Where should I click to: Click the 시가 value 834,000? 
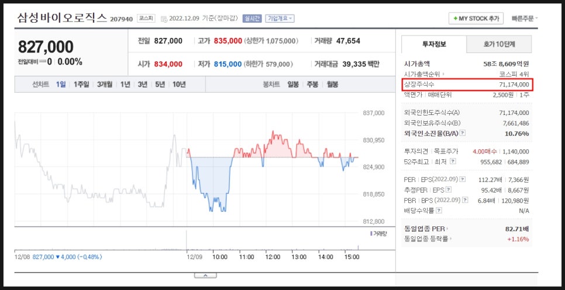[168, 64]
